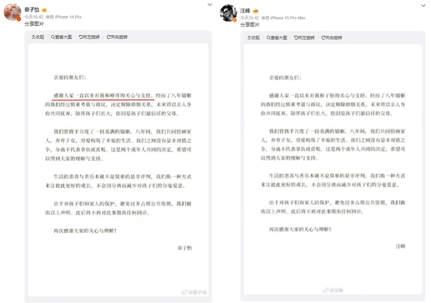Viewport: 431px width, 303px height.
Task: Open 章子怡's profile avatar
Action: click(x=12, y=12)
